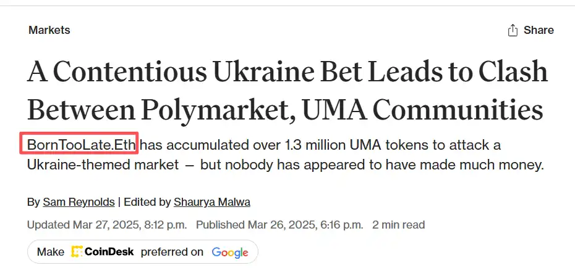Open editor Shaurya Malwa's profile

[212, 201]
